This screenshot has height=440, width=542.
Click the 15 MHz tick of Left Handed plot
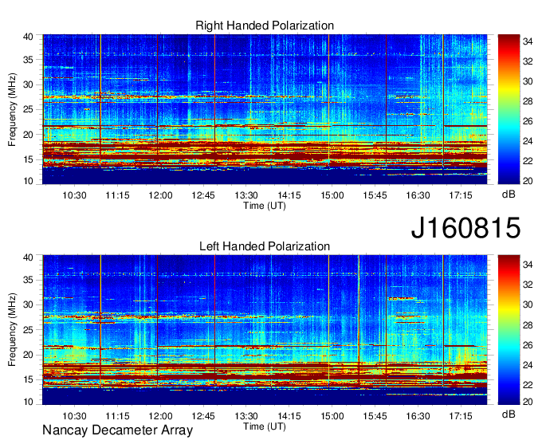click(x=28, y=380)
